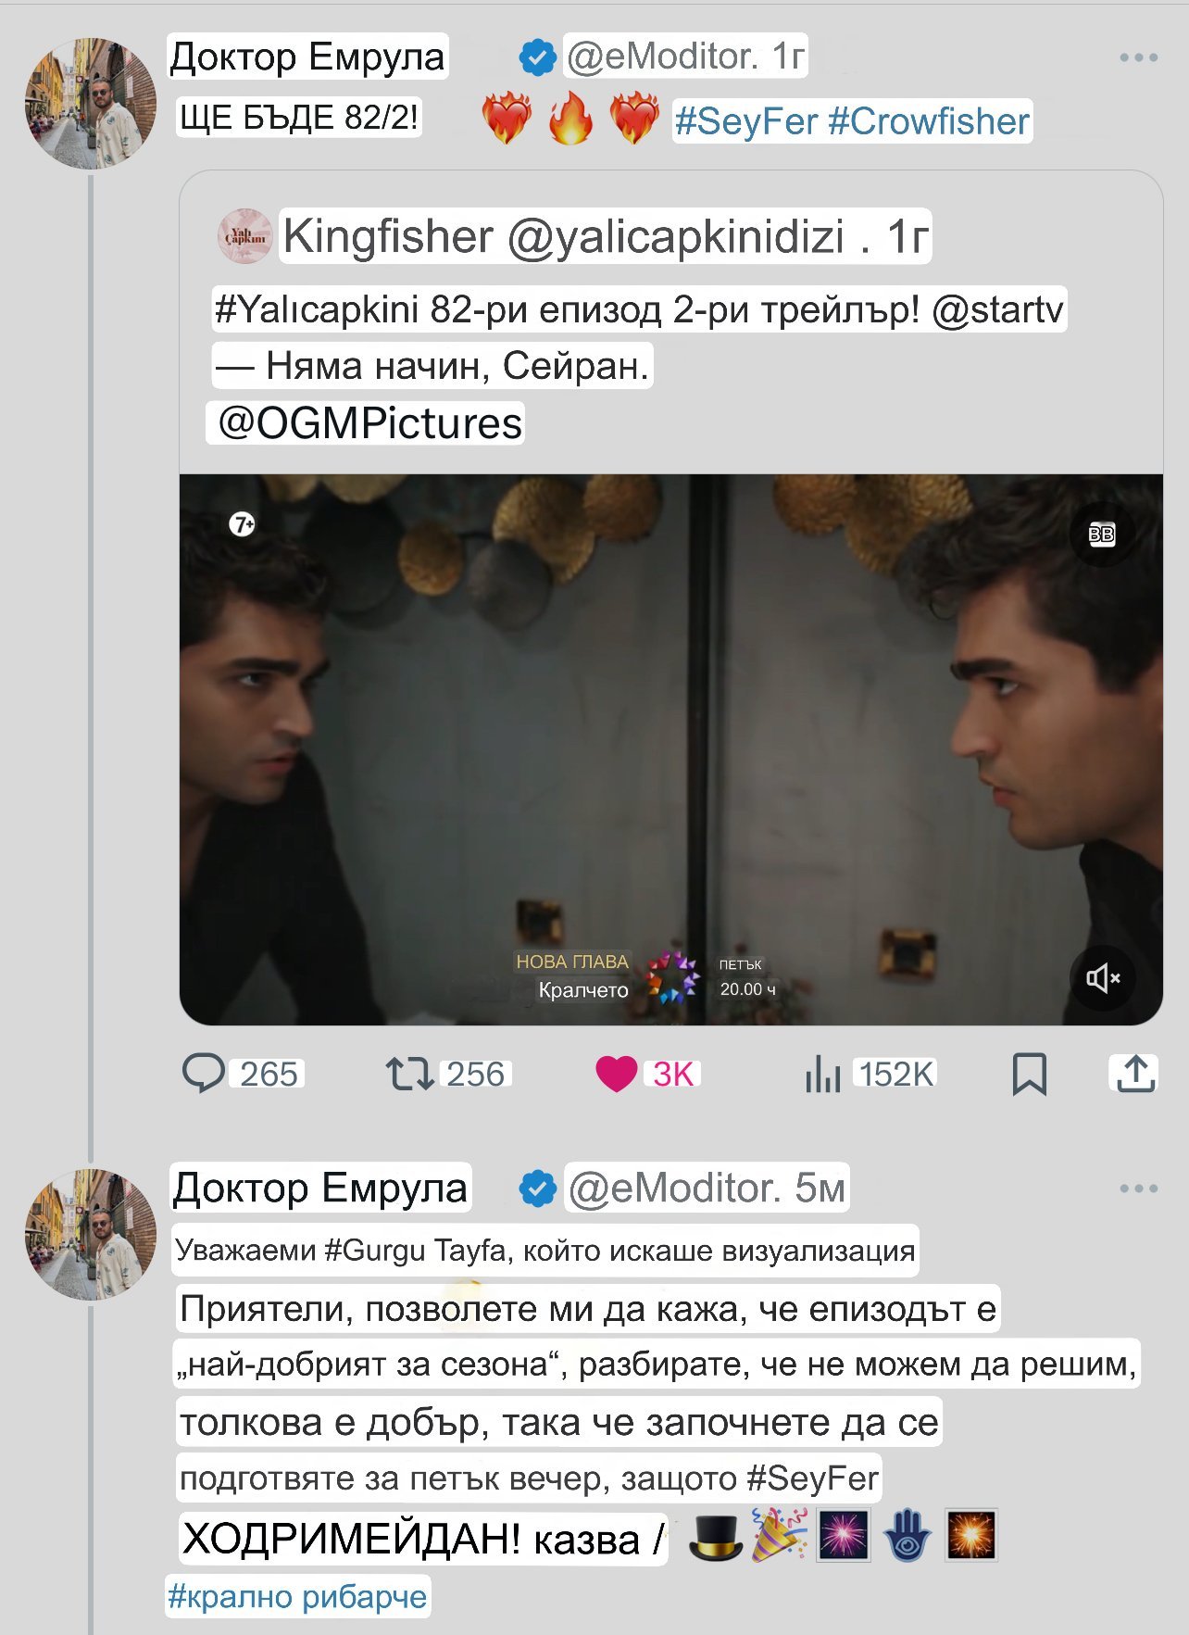This screenshot has height=1635, width=1189.
Task: Open the first tweet author's profile picture
Action: tap(91, 103)
